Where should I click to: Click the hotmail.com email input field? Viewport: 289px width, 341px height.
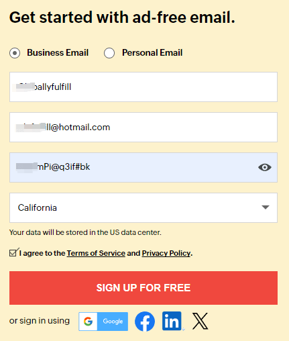(143, 127)
